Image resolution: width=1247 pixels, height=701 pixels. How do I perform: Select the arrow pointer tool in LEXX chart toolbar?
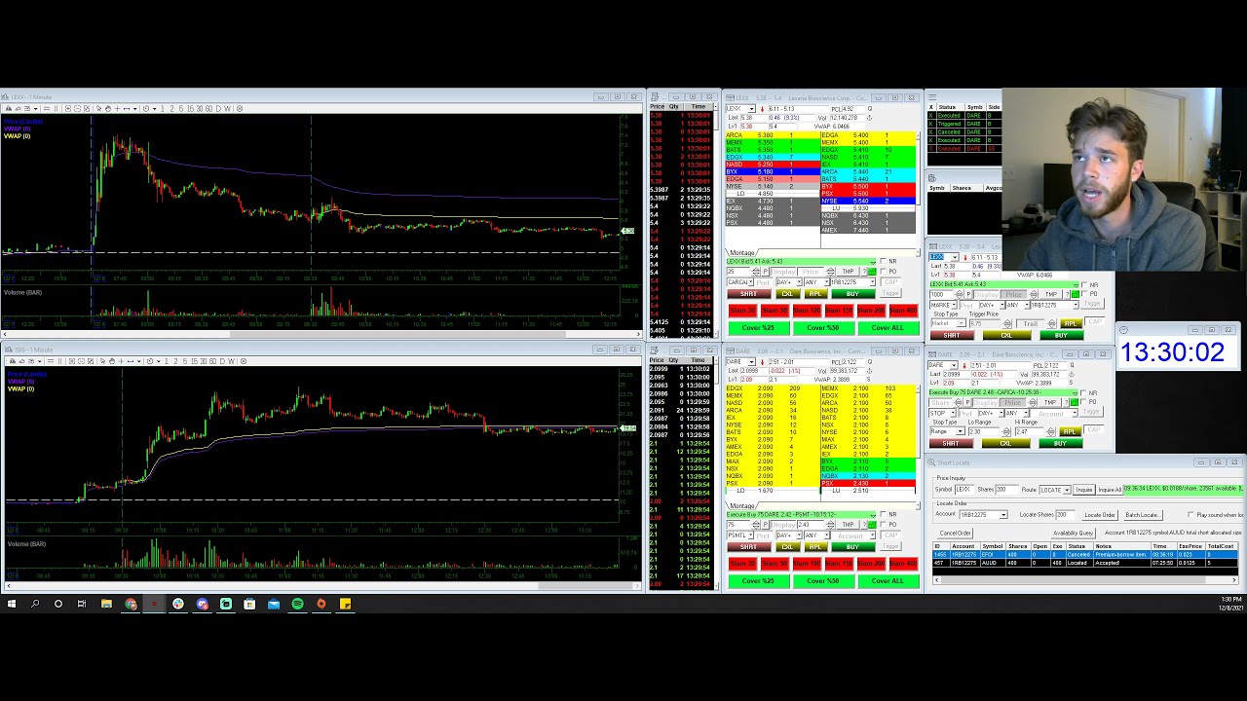click(98, 108)
